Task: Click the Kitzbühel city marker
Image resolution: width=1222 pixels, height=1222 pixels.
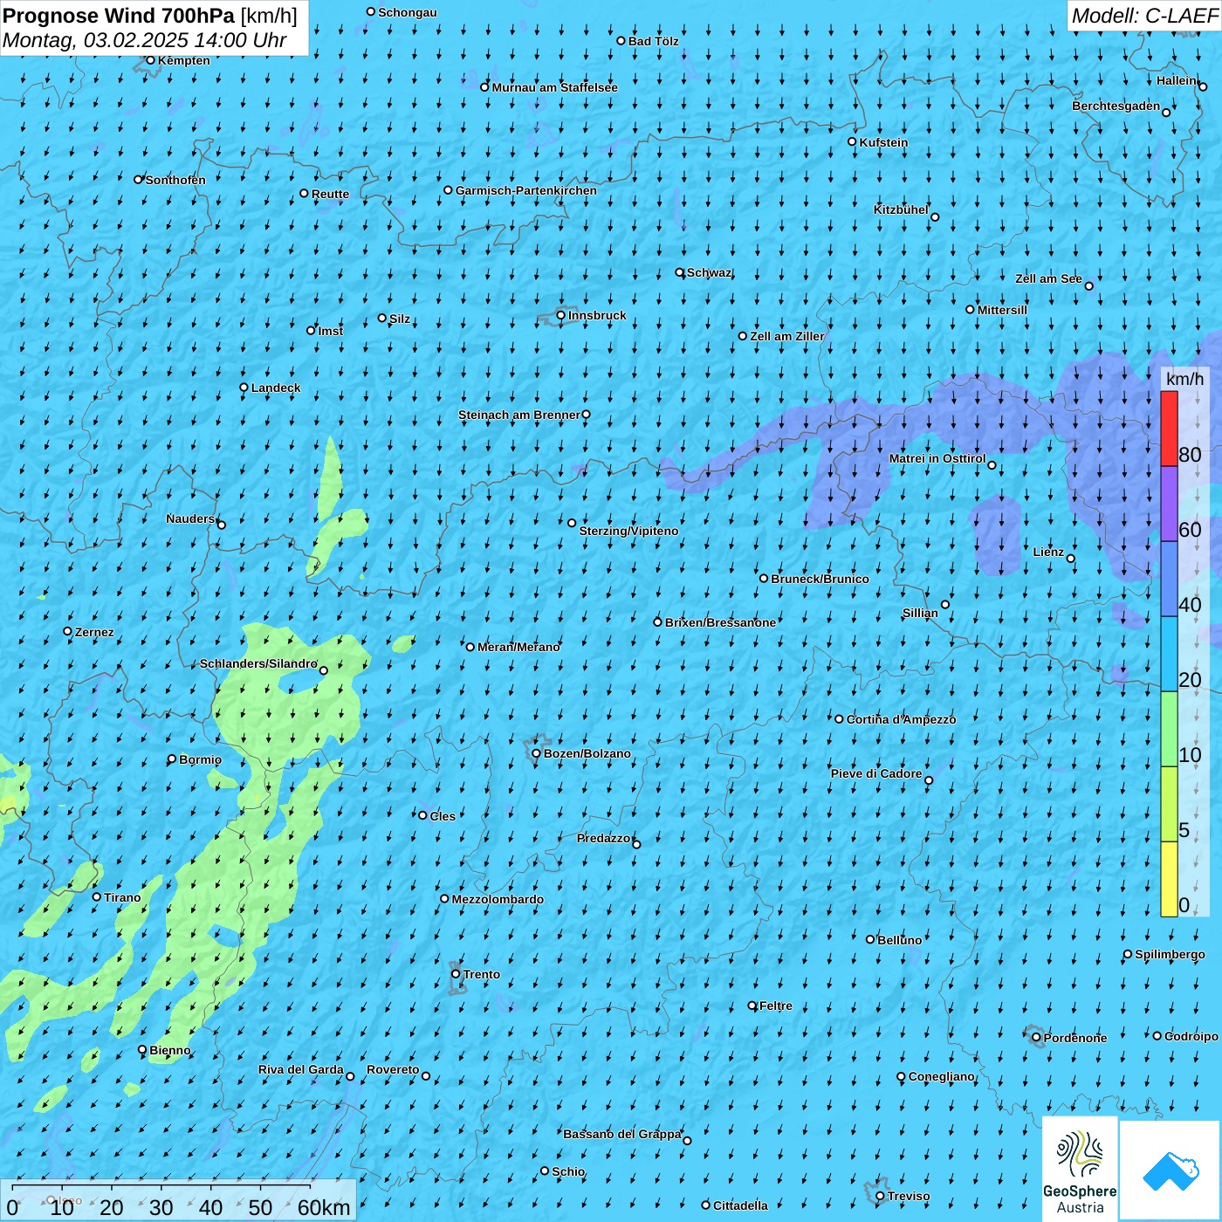Action: point(935,217)
